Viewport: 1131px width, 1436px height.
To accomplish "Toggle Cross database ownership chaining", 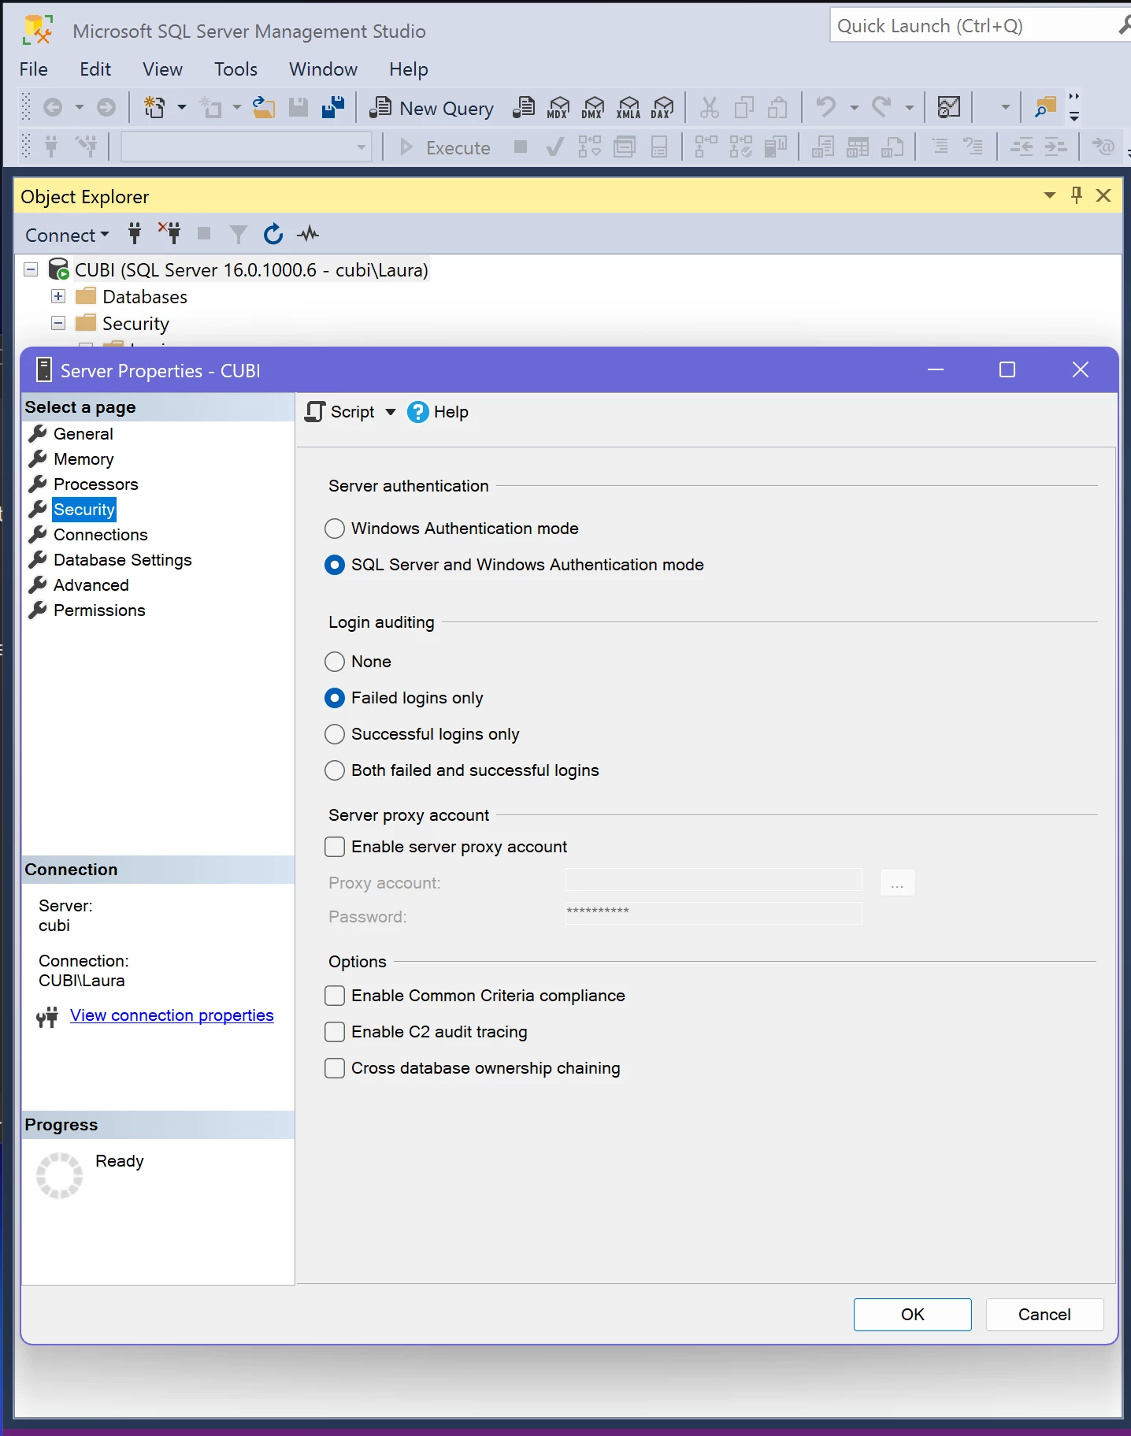I will pos(335,1068).
